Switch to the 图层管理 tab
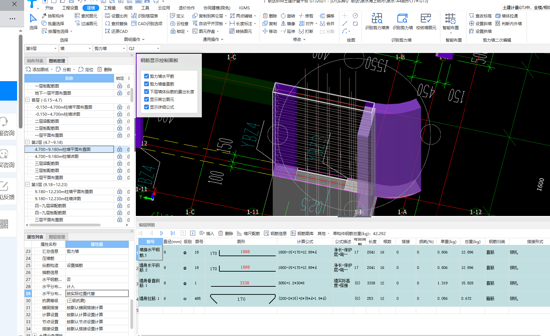Image resolution: width=550 pixels, height=336 pixels. pyautogui.click(x=57, y=237)
